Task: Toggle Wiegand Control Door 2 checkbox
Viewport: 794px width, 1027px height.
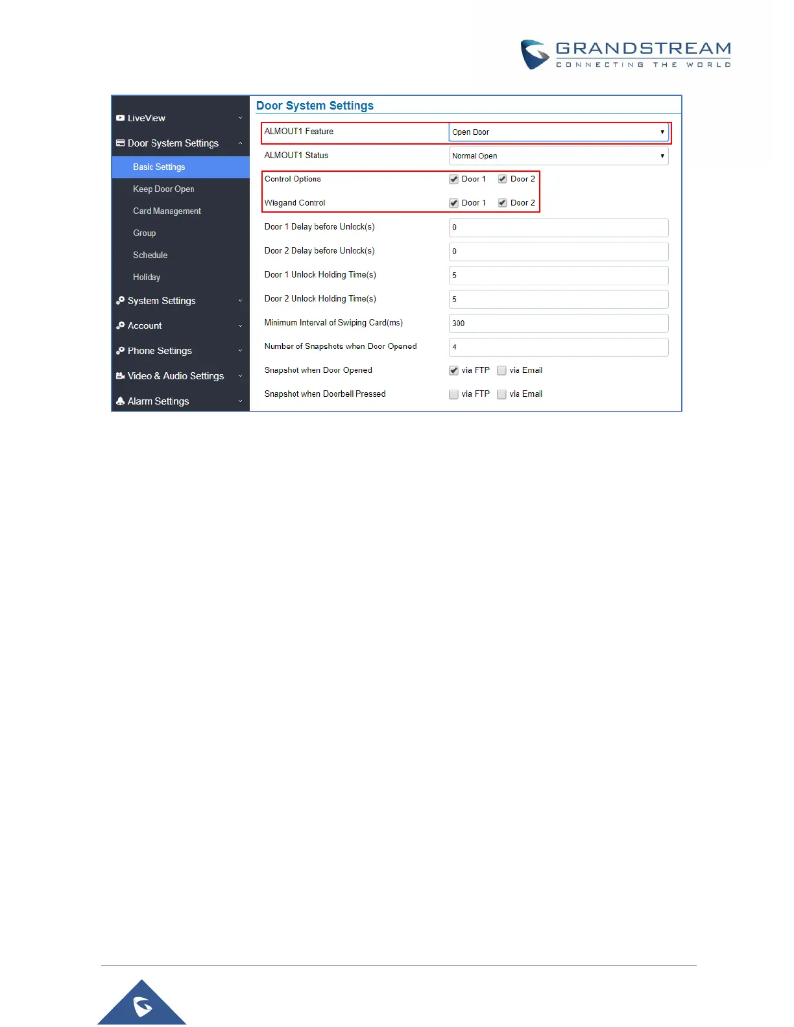Action: coord(502,203)
